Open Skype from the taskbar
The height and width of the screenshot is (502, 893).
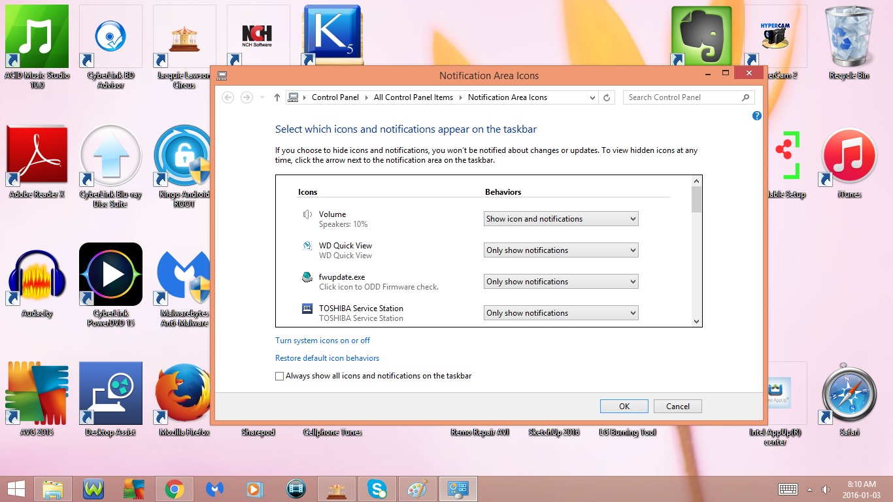click(377, 489)
